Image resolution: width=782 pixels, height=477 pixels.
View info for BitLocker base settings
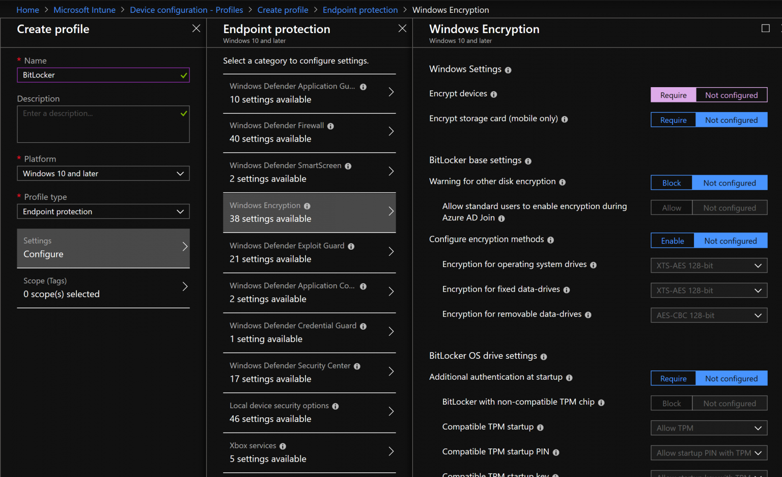(528, 161)
